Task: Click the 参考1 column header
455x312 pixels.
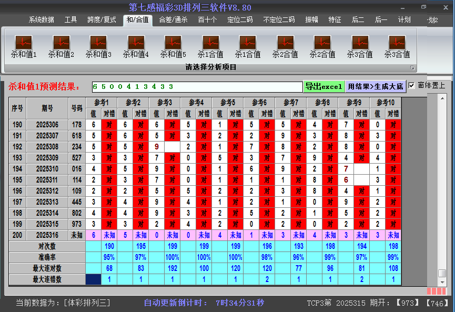Action: [x=101, y=102]
